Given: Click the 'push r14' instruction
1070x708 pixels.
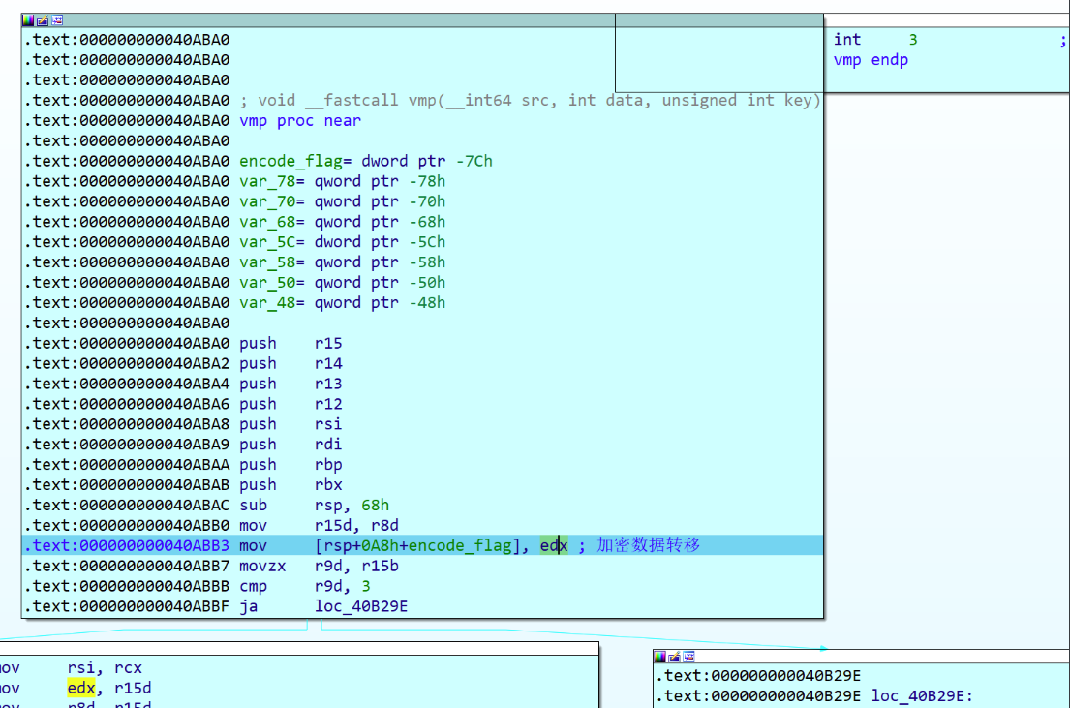Looking at the screenshot, I should tap(290, 364).
